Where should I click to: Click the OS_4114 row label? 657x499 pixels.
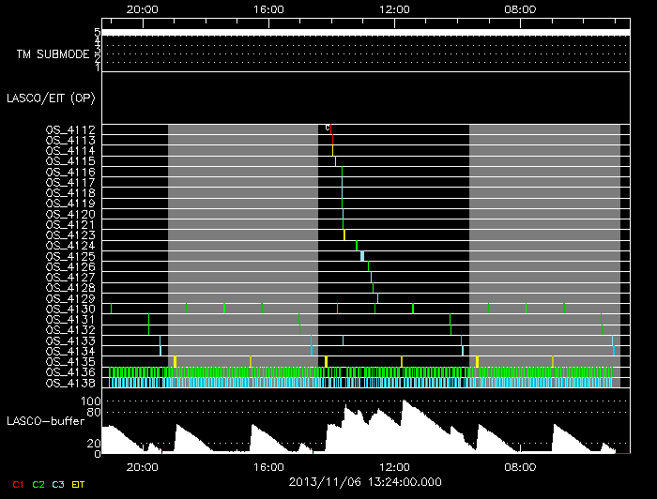pyautogui.click(x=70, y=151)
